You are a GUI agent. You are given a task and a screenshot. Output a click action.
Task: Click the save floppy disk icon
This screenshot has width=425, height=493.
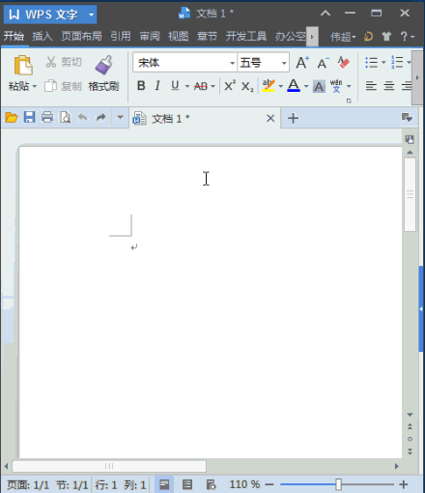tap(29, 117)
